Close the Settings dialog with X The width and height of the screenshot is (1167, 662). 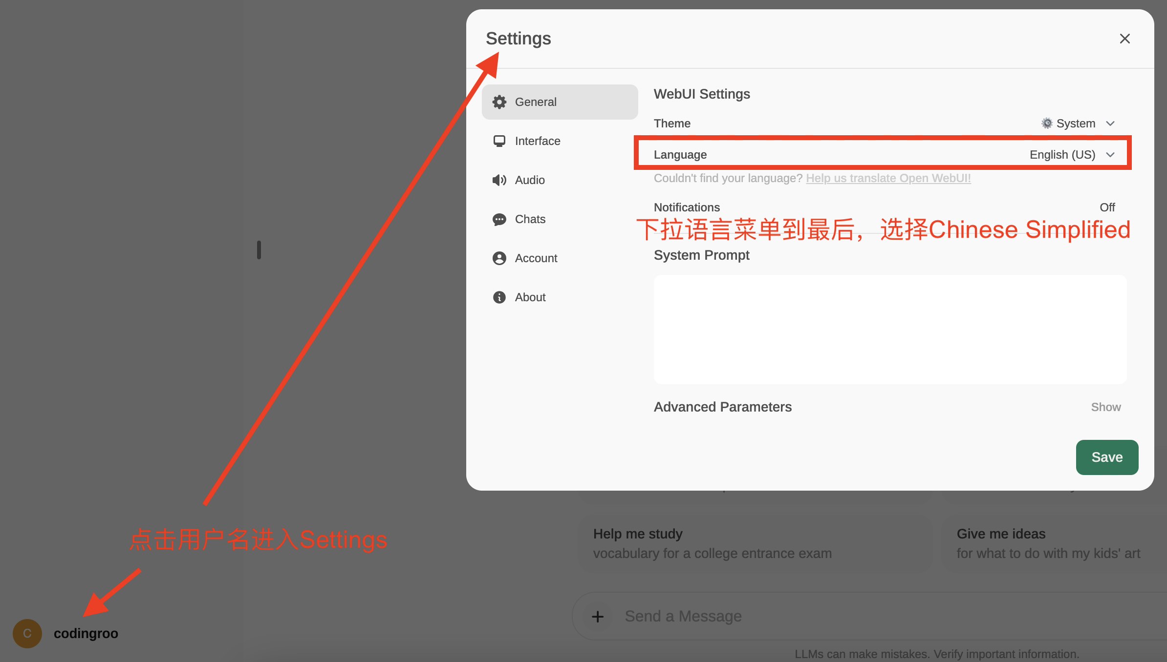point(1124,39)
